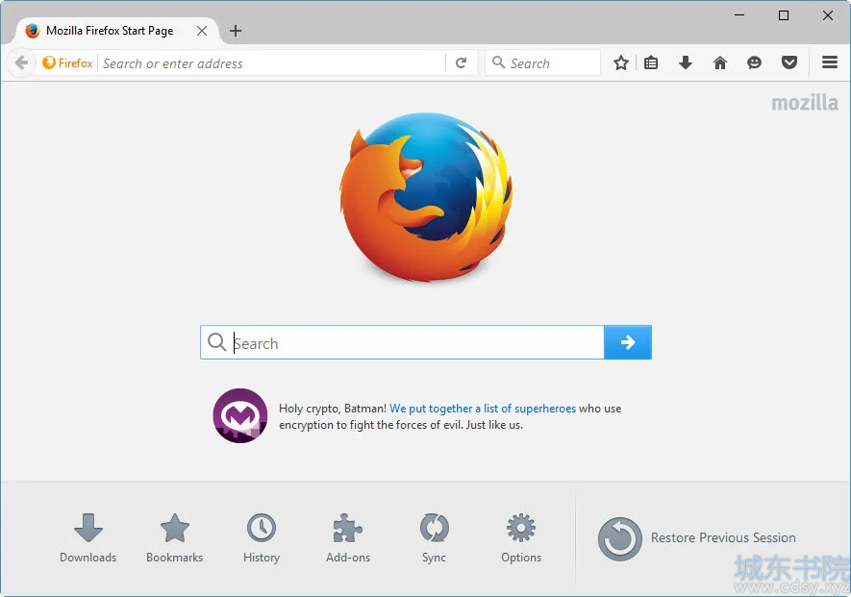851x597 pixels.
Task: Click the Firefox identity icon in address bar
Action: click(x=67, y=62)
